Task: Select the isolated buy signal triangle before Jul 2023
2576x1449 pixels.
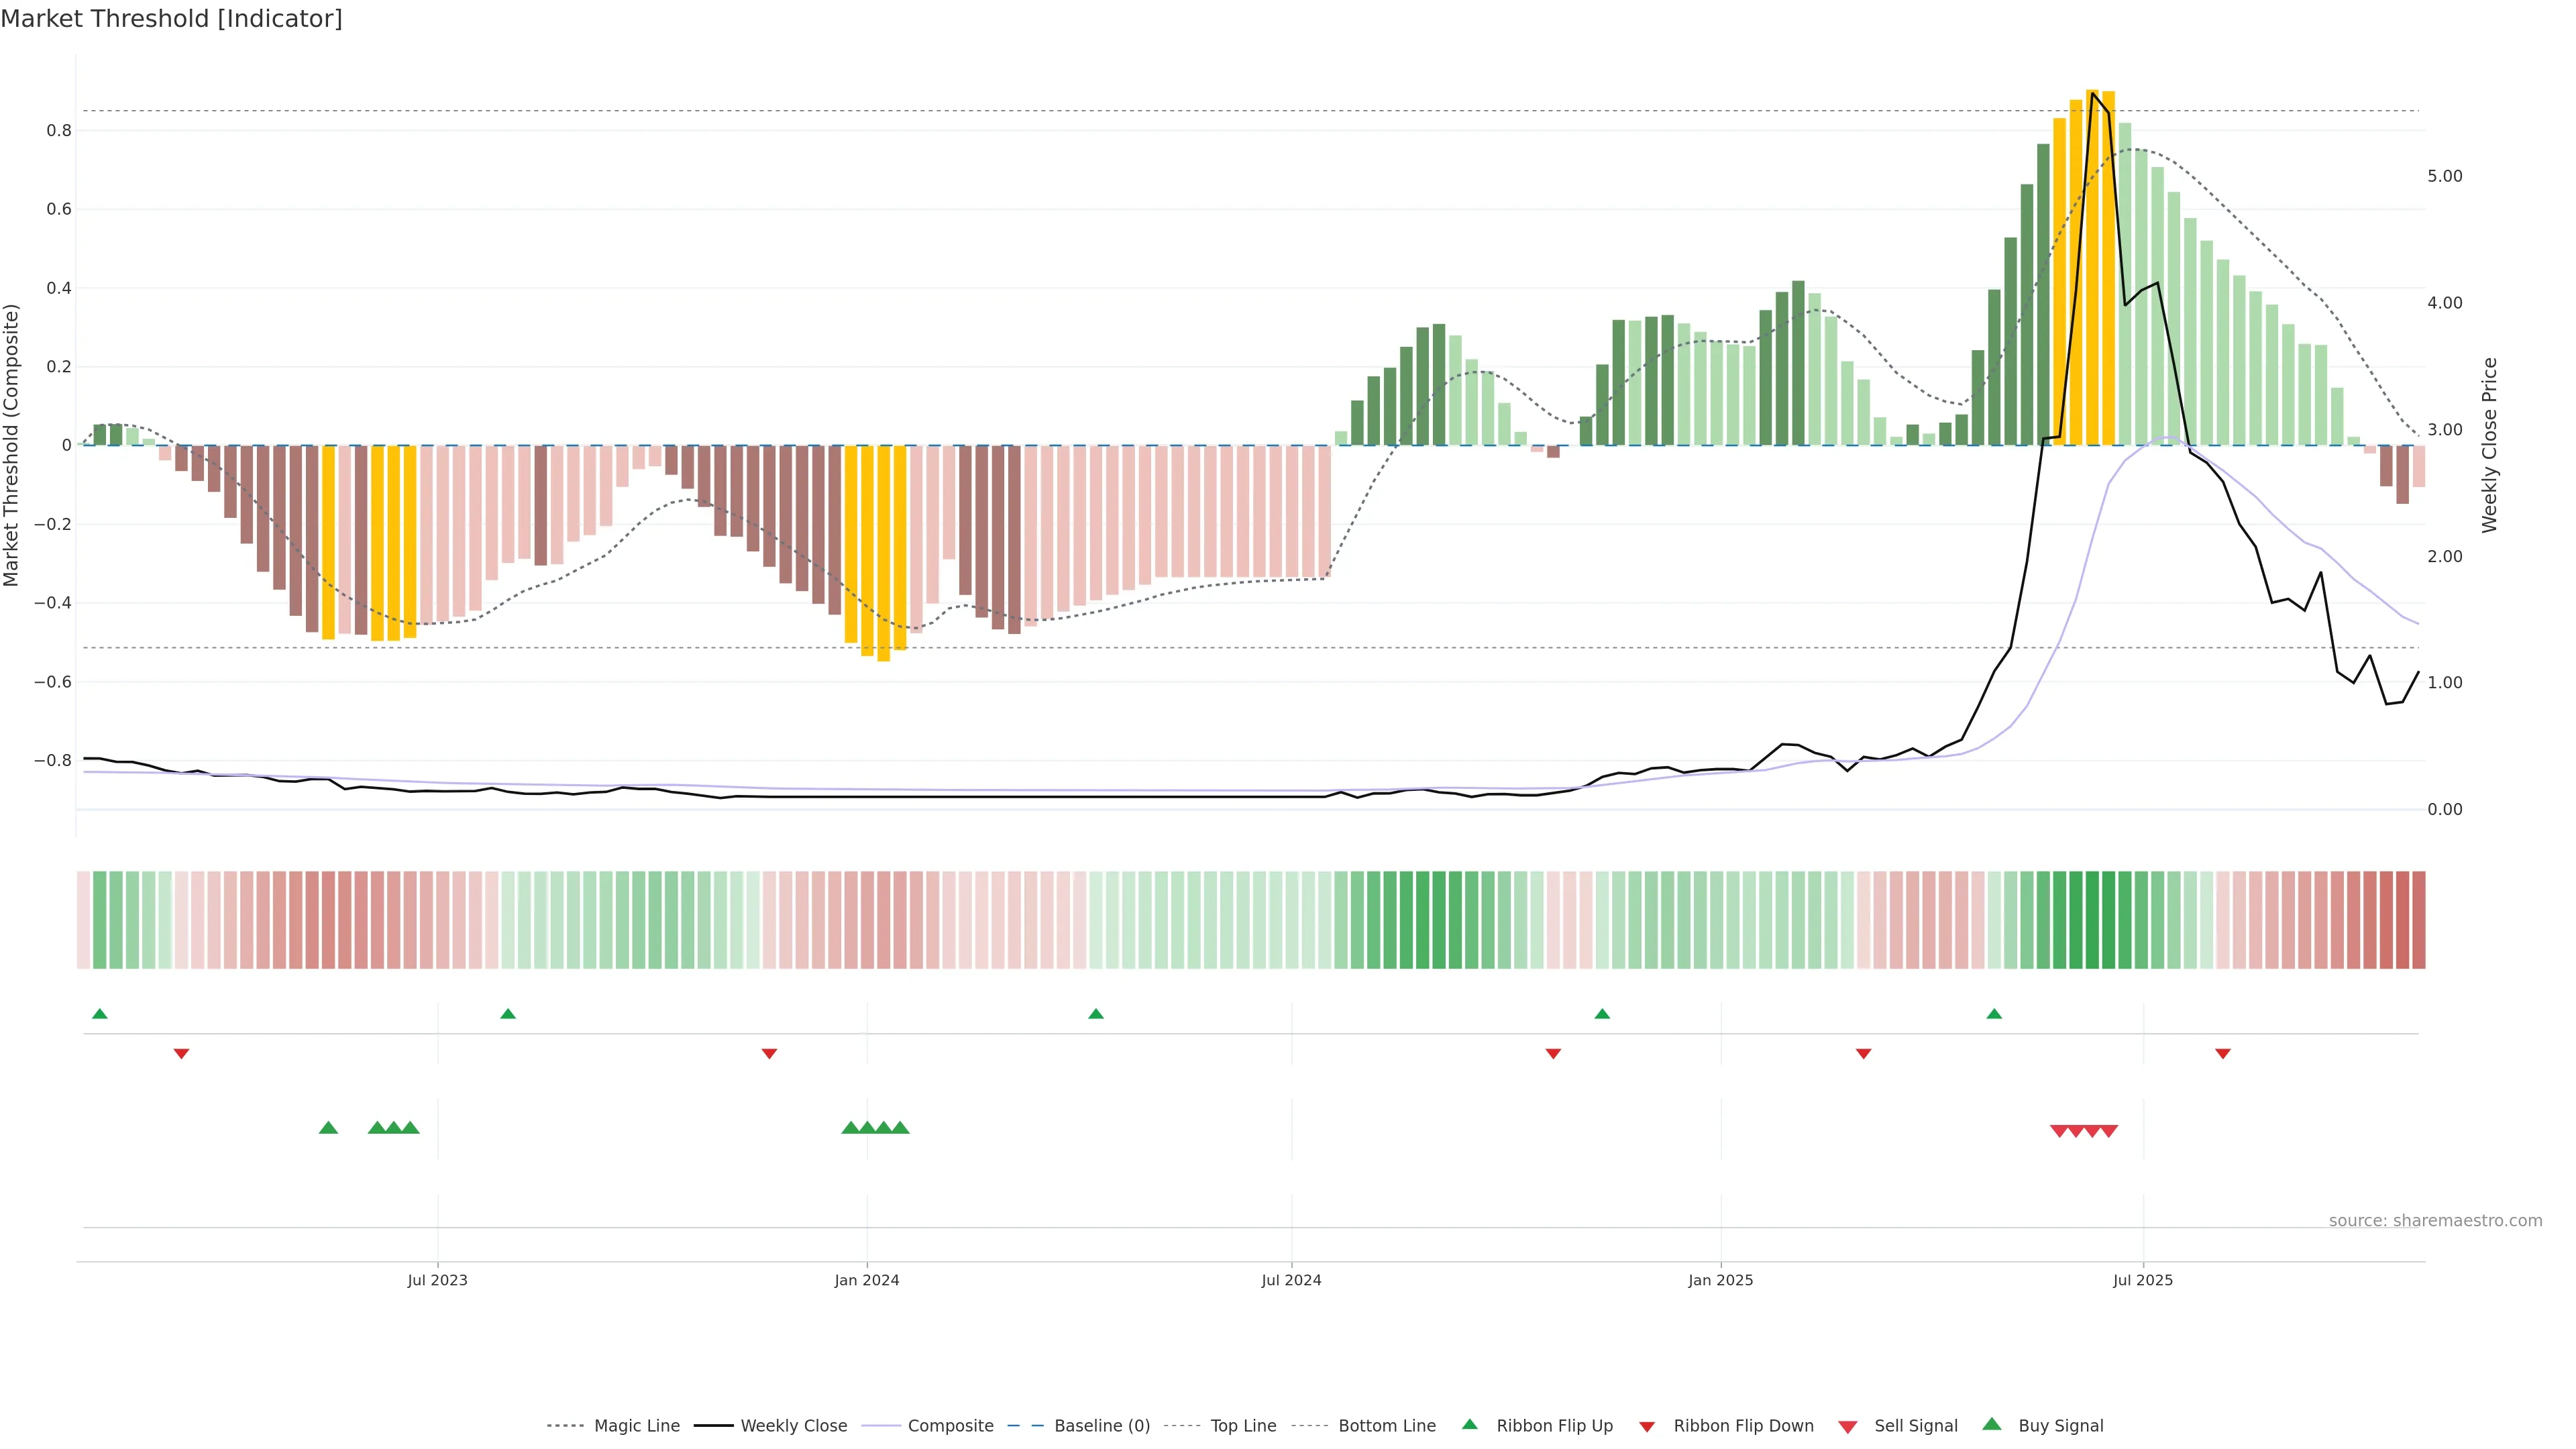Action: (x=328, y=1128)
